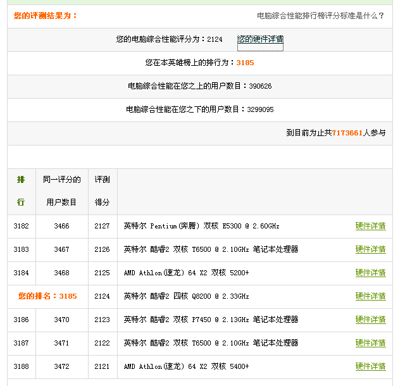
Task: Click user count cell 3468
Action: pos(62,273)
